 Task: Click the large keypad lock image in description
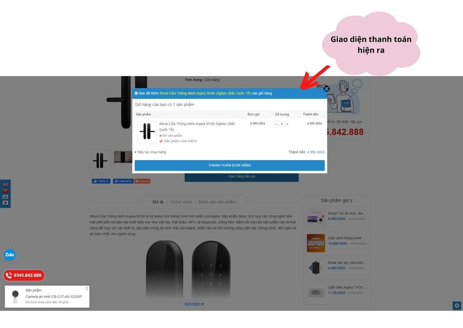click(x=211, y=270)
